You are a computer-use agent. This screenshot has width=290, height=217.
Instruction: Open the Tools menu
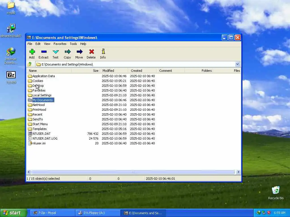click(x=73, y=44)
